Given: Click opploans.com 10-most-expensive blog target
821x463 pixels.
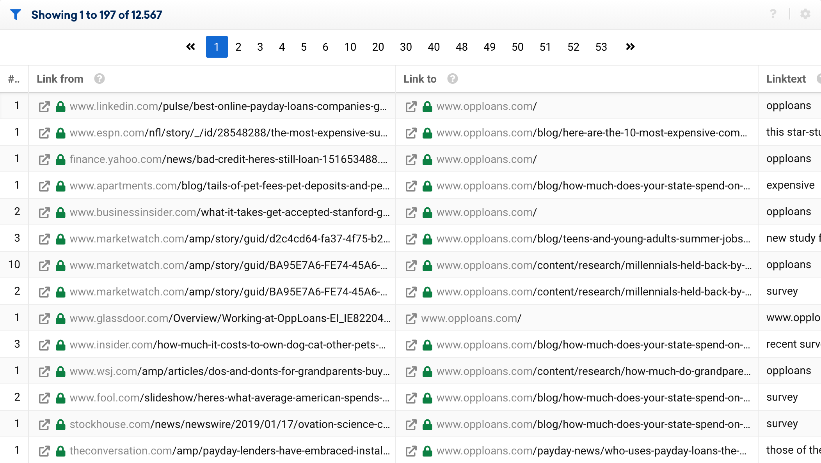Looking at the screenshot, I should click(x=592, y=133).
